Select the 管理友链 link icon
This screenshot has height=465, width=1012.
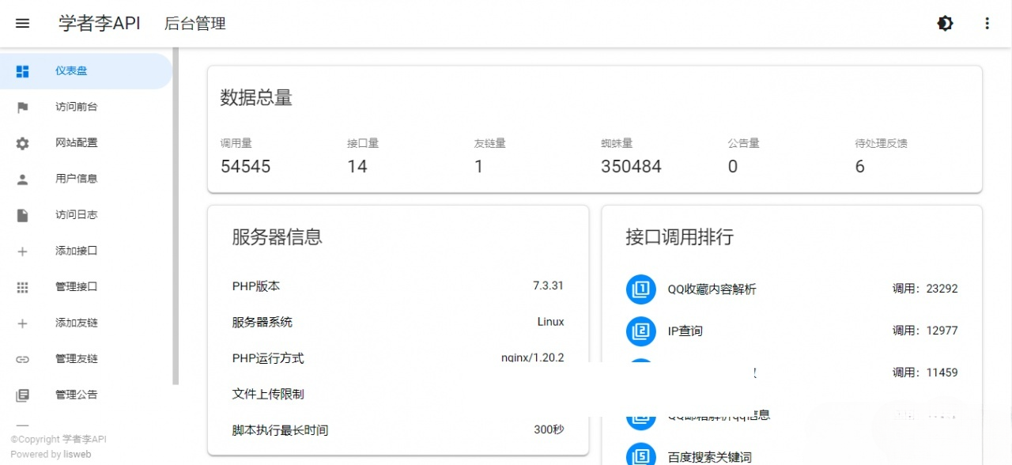22,358
